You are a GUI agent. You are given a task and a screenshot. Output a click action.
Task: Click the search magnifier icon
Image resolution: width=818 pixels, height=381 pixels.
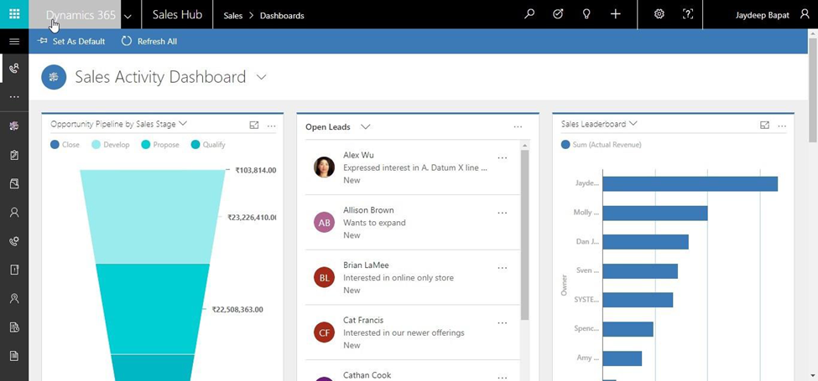click(529, 14)
